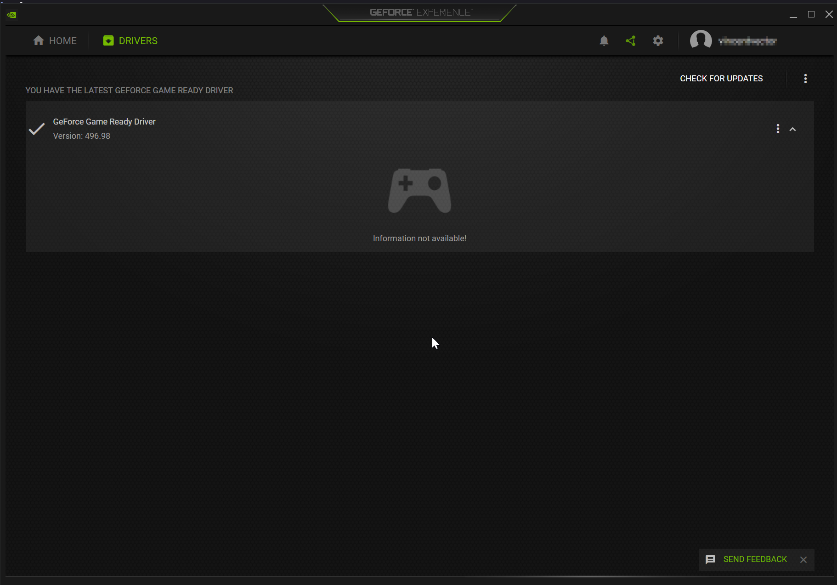The height and width of the screenshot is (585, 837).
Task: Switch to the DRIVERS tab
Action: (130, 41)
